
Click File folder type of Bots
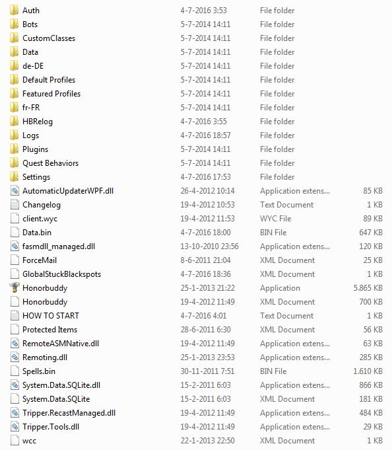(277, 24)
